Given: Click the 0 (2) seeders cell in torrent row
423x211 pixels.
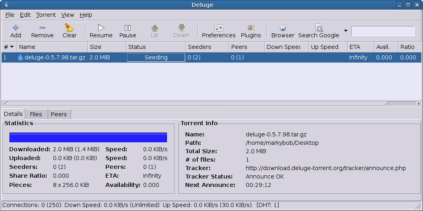Looking at the screenshot, I should tap(194, 57).
